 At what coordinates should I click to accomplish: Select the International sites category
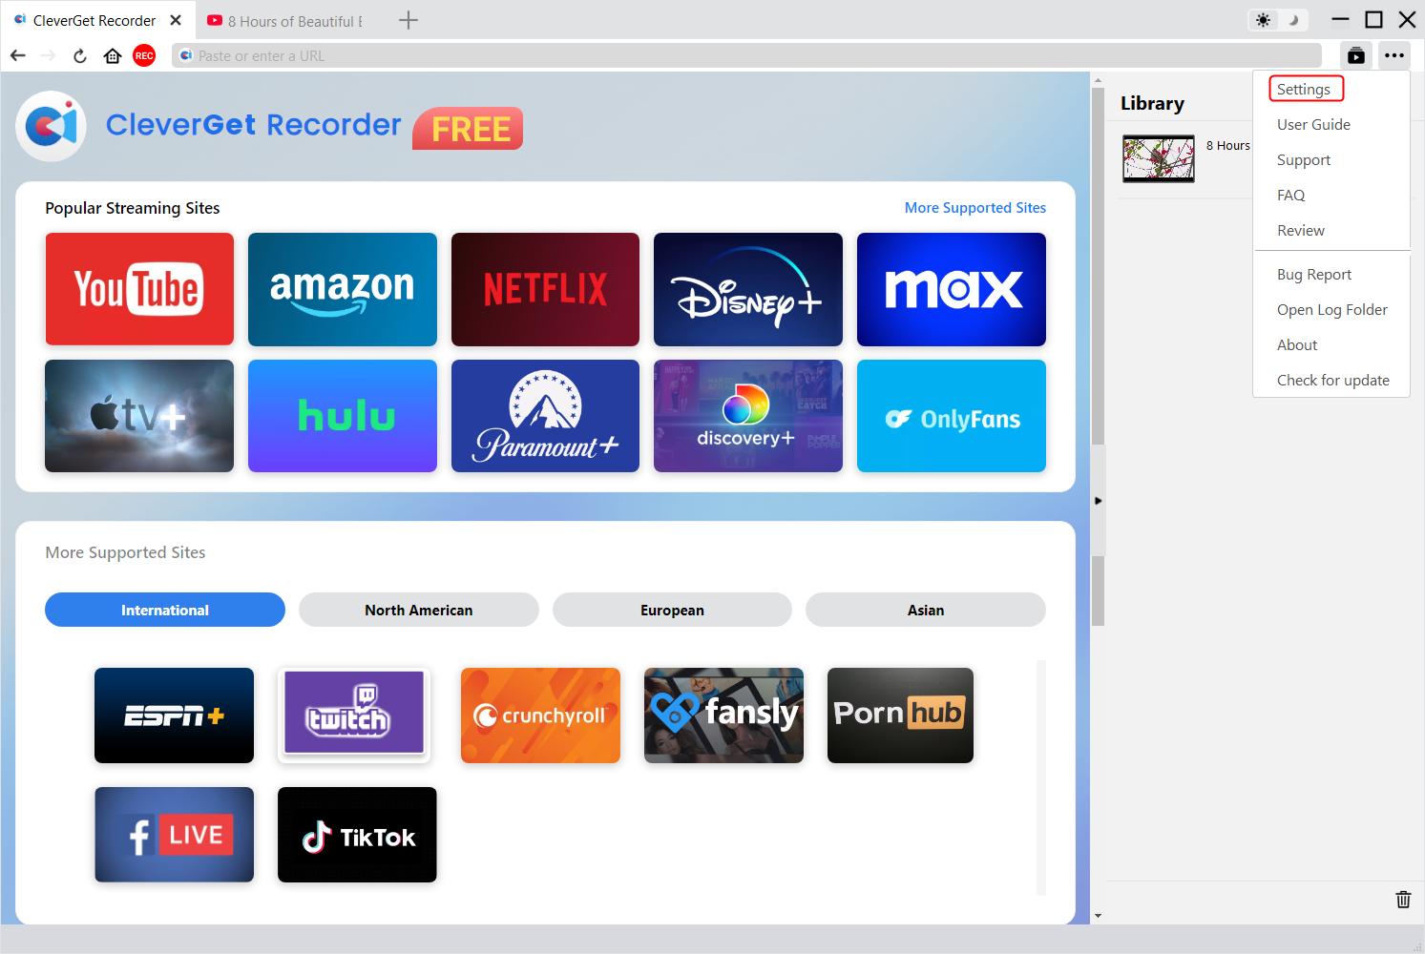pyautogui.click(x=165, y=610)
